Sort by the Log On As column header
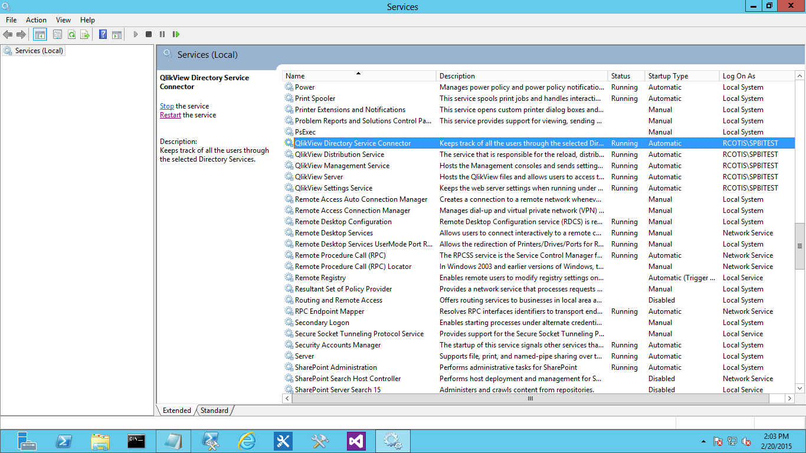The image size is (806, 453). (757, 76)
